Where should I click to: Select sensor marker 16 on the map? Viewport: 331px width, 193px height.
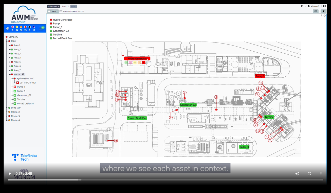point(117,100)
